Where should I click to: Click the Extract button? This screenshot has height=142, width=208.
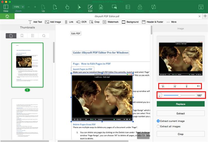(181, 113)
